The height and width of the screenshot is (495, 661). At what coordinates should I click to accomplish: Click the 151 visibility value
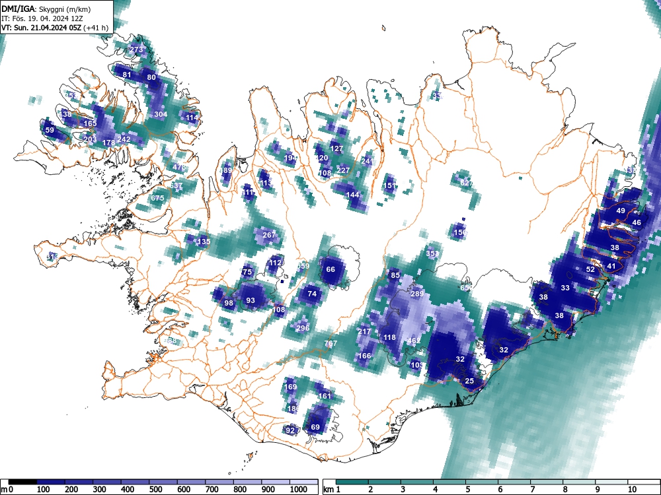point(390,185)
